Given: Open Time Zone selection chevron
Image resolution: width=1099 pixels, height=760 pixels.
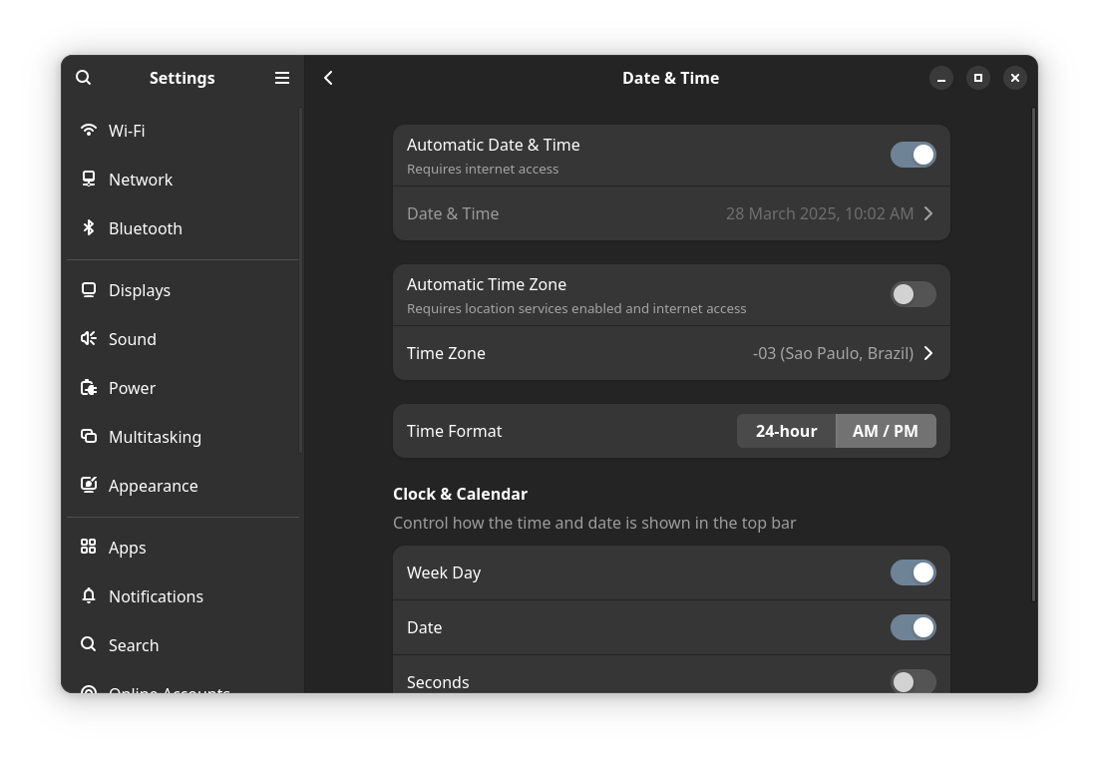Looking at the screenshot, I should pyautogui.click(x=928, y=353).
